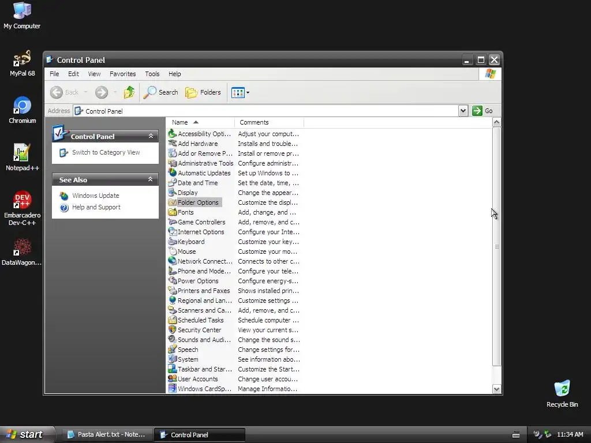
Task: Open the Scheduled Tasks icon
Action: [x=172, y=320]
